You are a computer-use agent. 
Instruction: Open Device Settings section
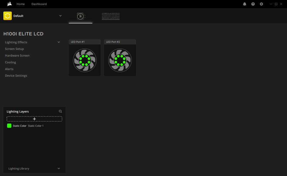(16, 76)
